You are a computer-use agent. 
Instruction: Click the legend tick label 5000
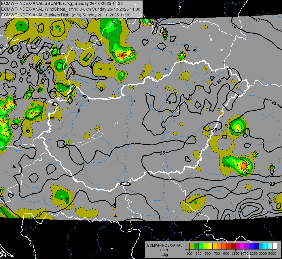[272, 254]
